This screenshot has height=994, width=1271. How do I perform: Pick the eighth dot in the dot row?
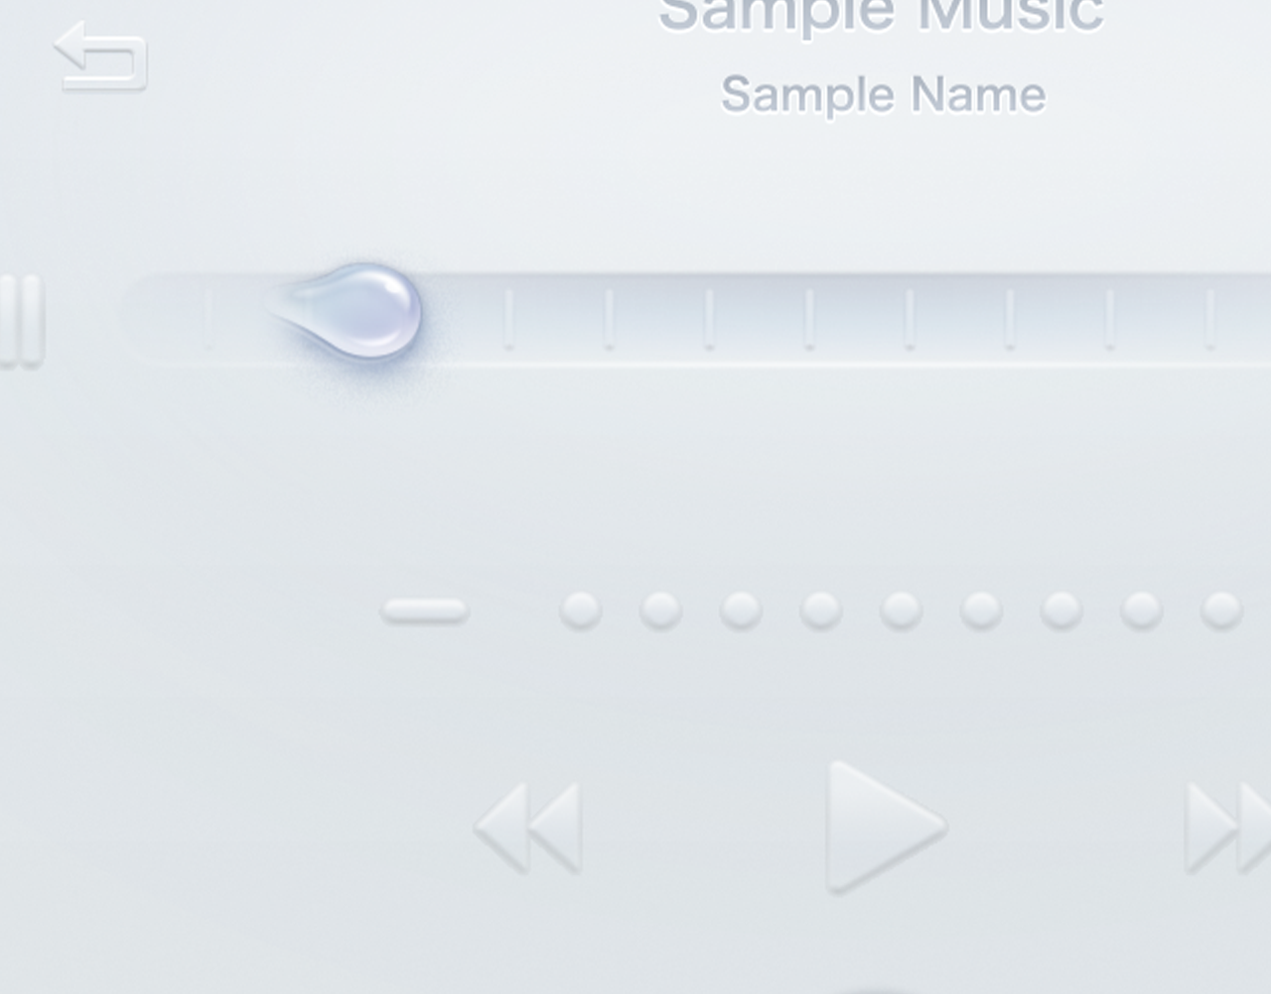tap(1142, 611)
